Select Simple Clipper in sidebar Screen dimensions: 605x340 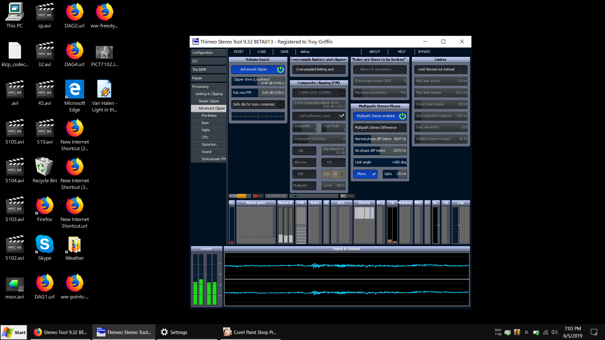(x=208, y=101)
